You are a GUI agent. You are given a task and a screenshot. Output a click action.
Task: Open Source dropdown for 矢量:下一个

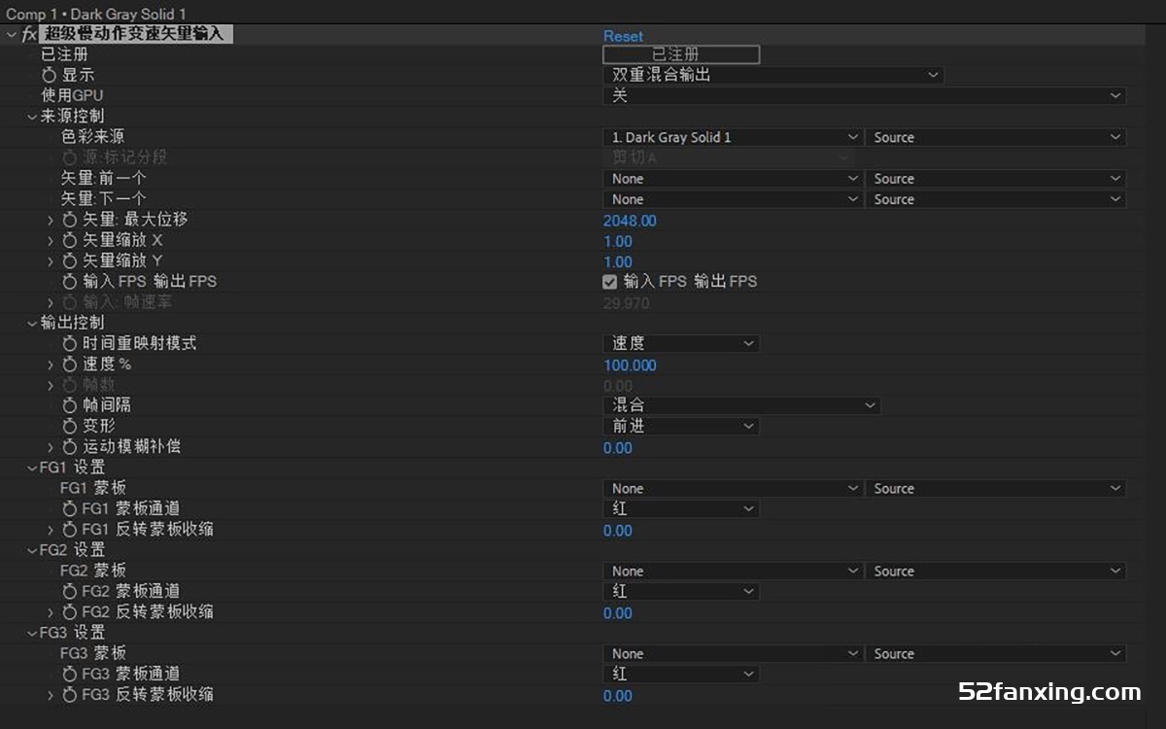(x=996, y=199)
